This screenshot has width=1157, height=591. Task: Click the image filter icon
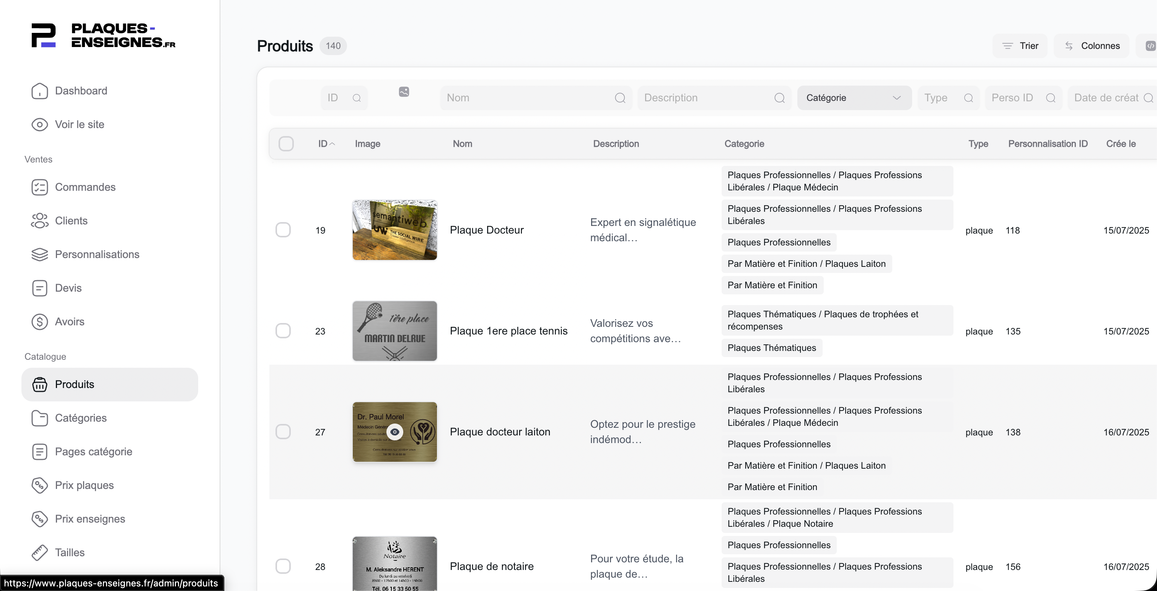[x=404, y=92]
